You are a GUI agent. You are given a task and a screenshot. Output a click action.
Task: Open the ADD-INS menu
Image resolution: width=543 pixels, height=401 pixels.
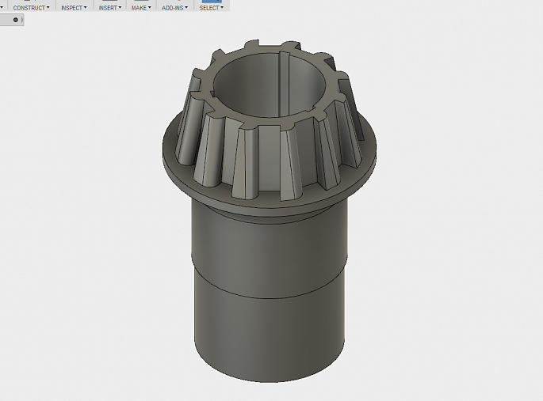coord(174,7)
